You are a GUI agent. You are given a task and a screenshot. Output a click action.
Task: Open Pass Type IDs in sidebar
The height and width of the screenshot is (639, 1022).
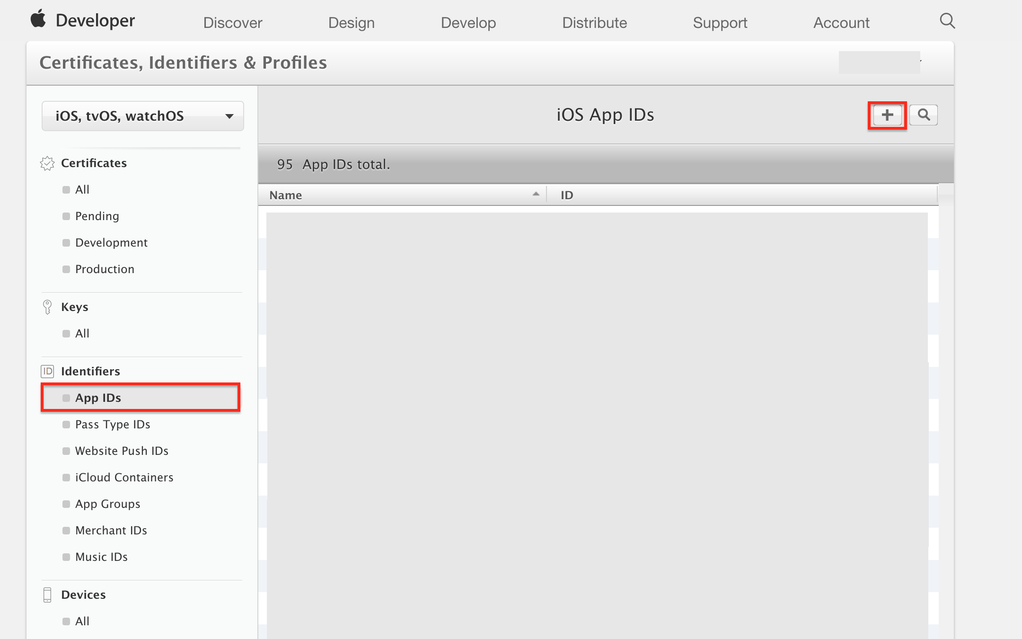pyautogui.click(x=113, y=425)
